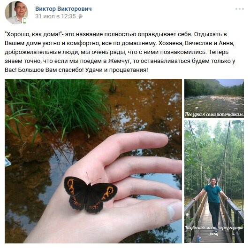Screen dimensions: 250x250
Task: Open the mountain river photo thumbnail
Action: pos(214,98)
